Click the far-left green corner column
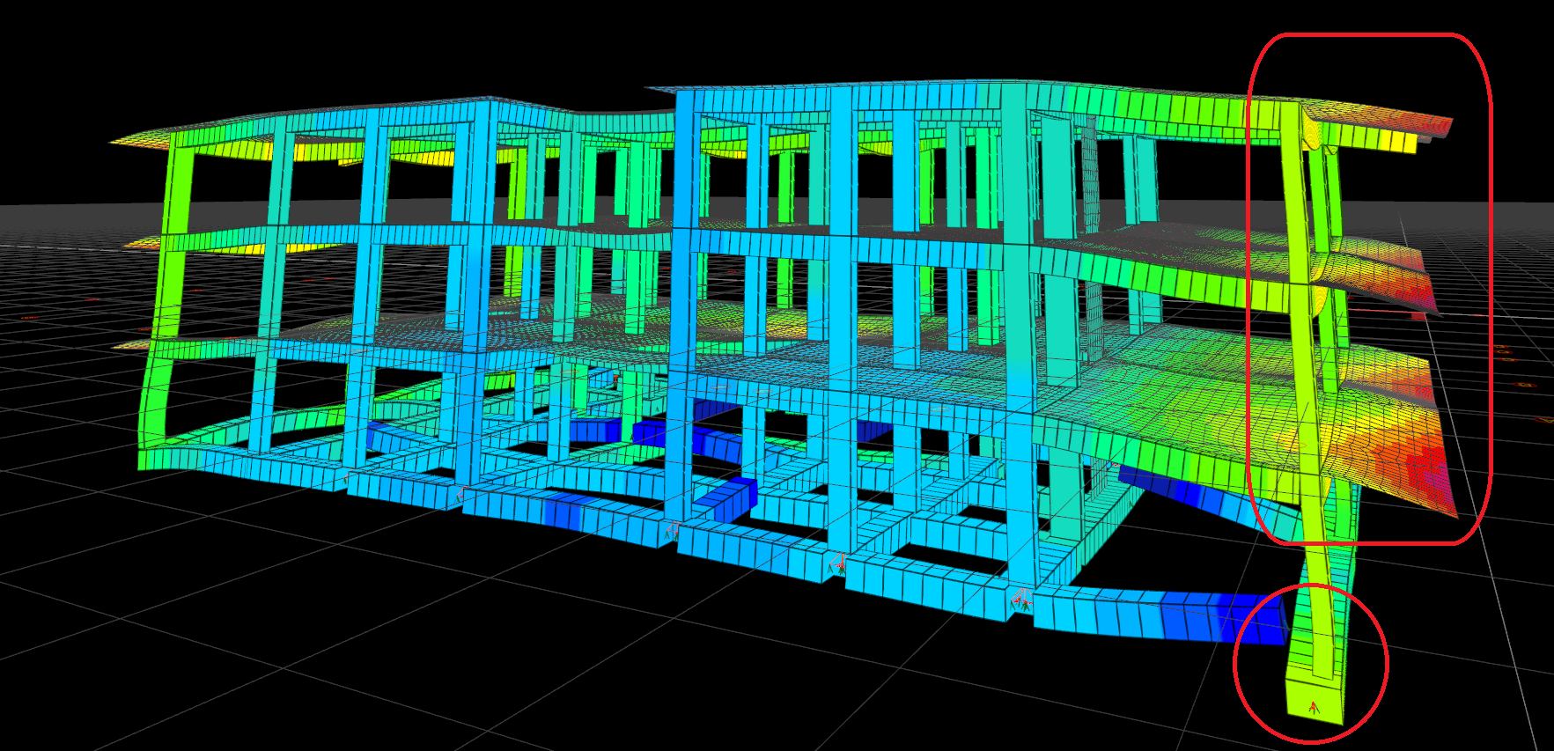 (x=173, y=291)
